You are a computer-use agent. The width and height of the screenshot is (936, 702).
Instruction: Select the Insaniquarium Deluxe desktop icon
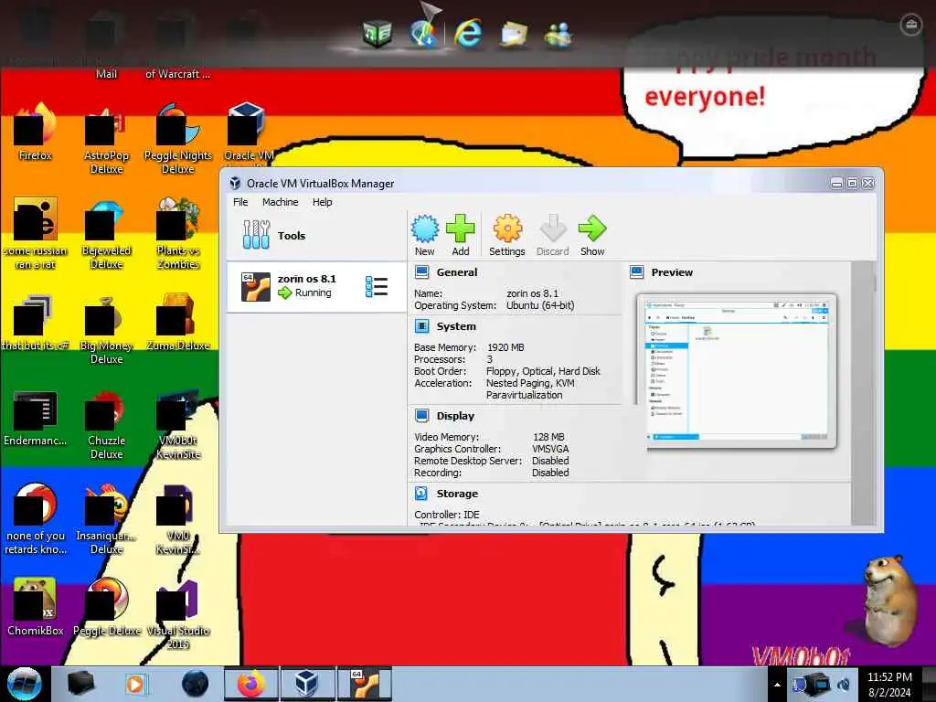pos(106,520)
